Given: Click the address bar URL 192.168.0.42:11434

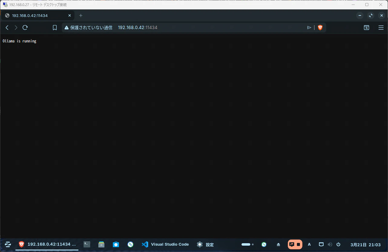Looking at the screenshot, I should (x=138, y=28).
